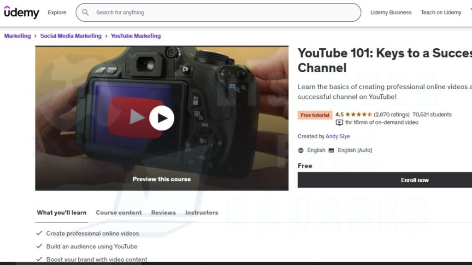Go to YouTube Marketing breadcrumb
This screenshot has height=265, width=472.
click(136, 36)
